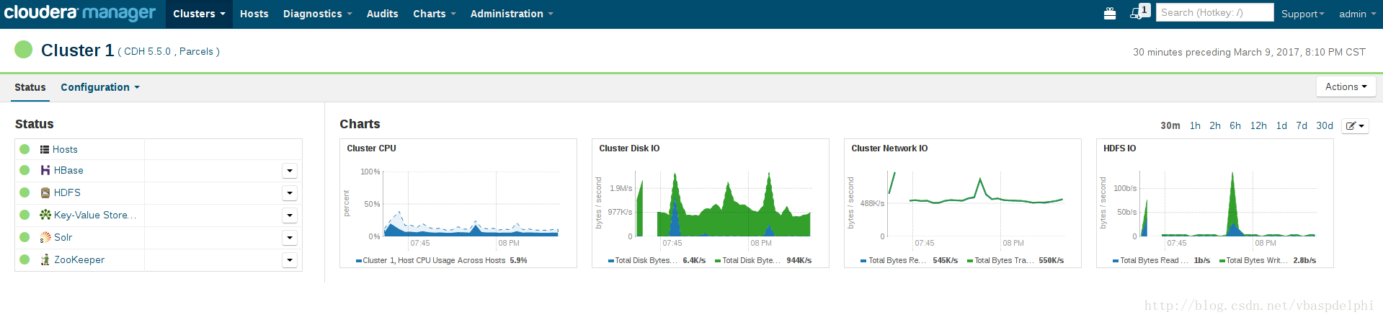Click the Total Disk Bytes Read legend swatch

click(611, 261)
